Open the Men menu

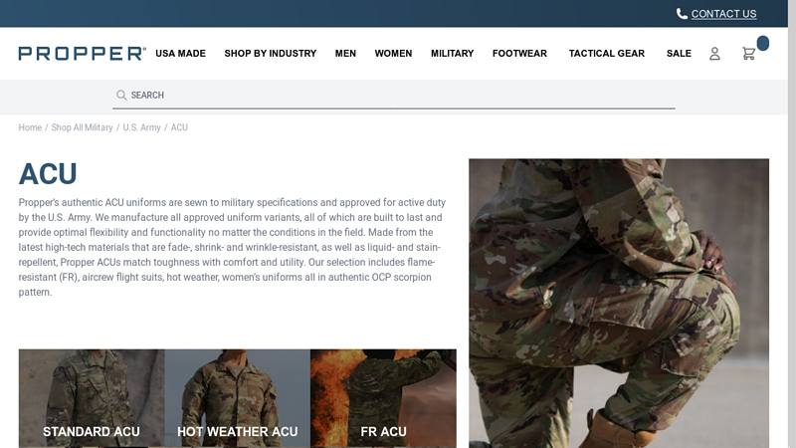345,54
